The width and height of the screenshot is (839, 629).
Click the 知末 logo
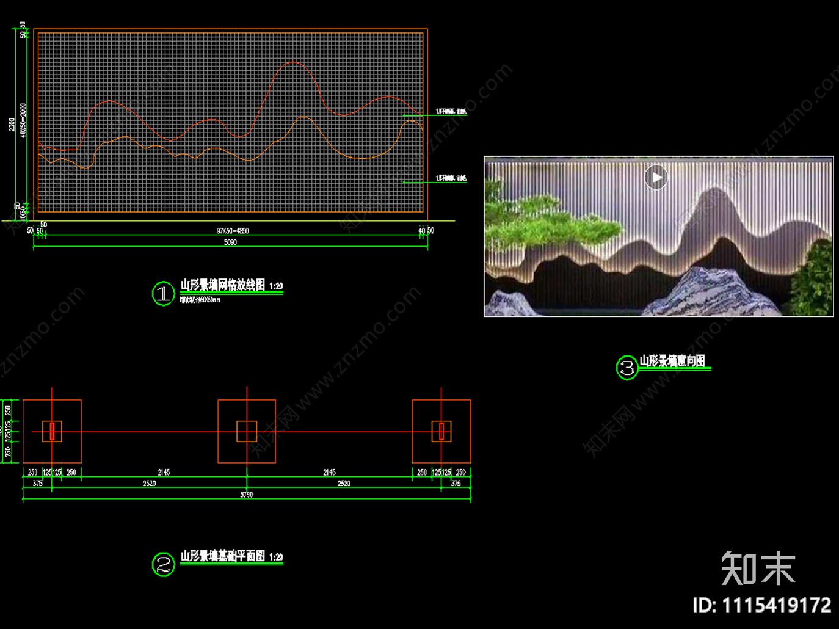[x=758, y=569]
